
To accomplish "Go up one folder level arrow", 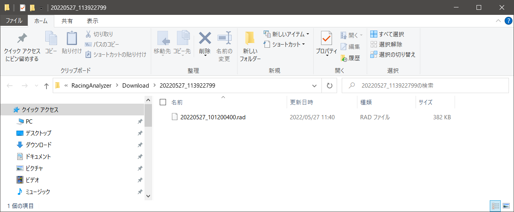I will point(46,86).
